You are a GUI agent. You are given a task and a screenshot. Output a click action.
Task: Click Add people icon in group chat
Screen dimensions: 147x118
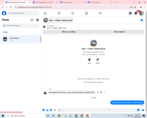click(89, 59)
